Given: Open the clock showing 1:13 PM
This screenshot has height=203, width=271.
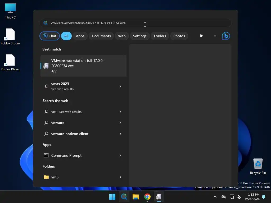Looking at the screenshot, I should [x=252, y=197].
